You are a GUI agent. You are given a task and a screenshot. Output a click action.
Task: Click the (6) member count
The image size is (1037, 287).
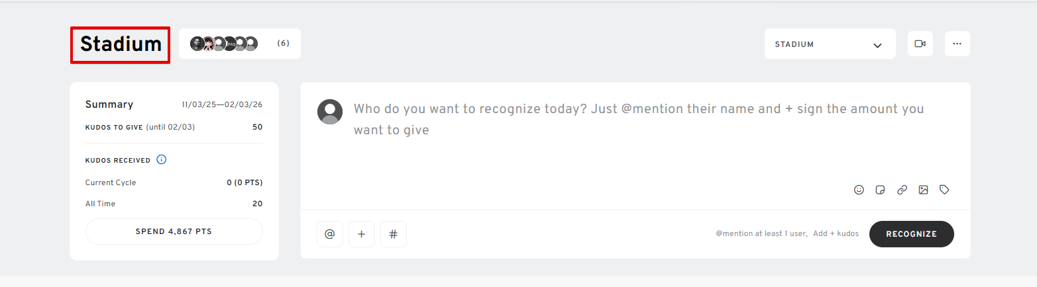(283, 44)
